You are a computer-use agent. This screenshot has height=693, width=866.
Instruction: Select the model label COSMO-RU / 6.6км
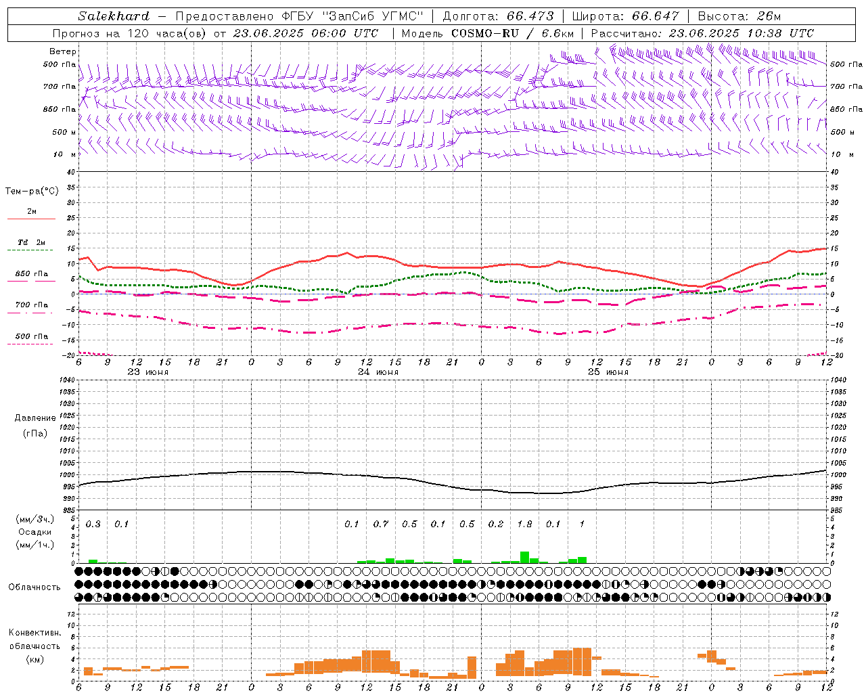513,33
